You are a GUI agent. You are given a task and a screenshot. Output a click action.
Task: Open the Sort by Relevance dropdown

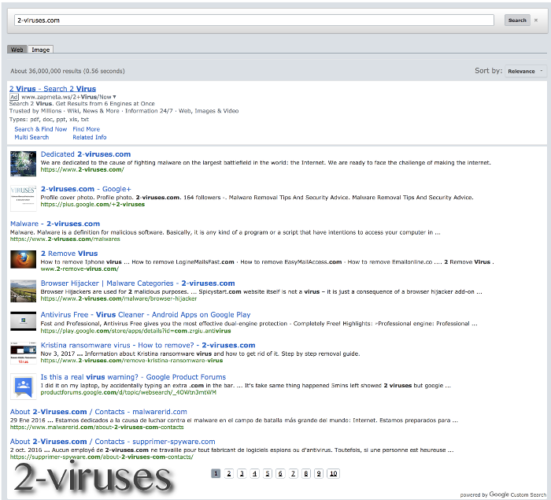pyautogui.click(x=526, y=71)
